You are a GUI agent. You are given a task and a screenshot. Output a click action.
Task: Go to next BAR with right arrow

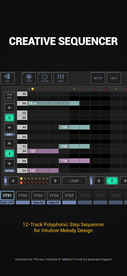[x=55, y=181]
